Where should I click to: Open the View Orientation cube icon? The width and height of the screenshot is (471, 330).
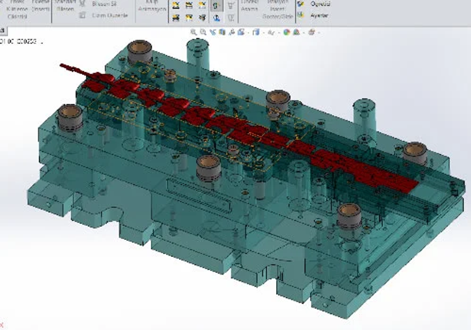241,32
